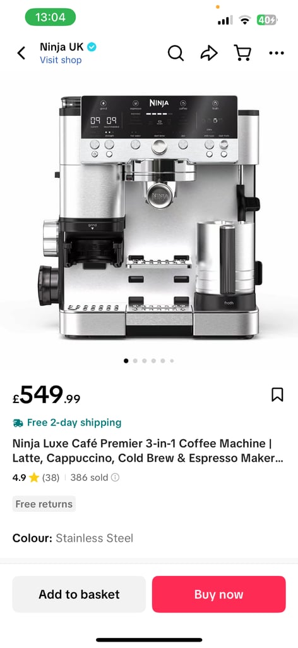Tap the Free returns tag
The height and width of the screenshot is (648, 298).
click(x=44, y=504)
